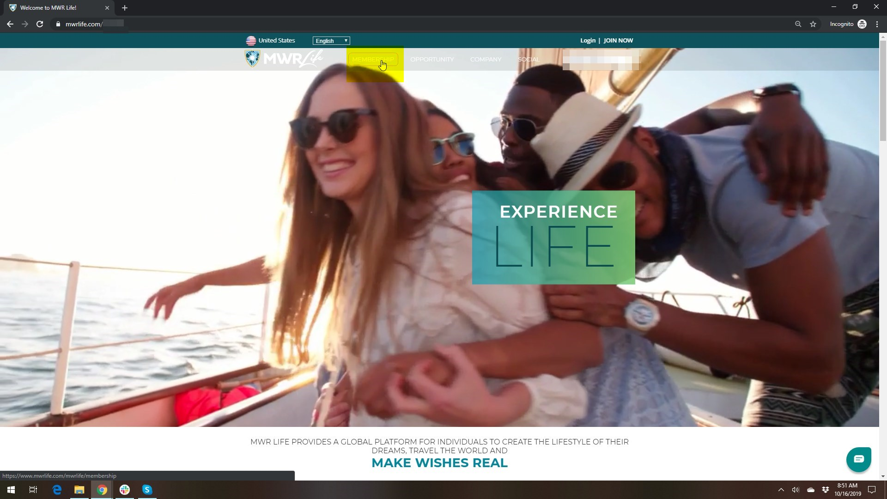The width and height of the screenshot is (887, 499).
Task: Click the MWR Life logo
Action: pyautogui.click(x=284, y=59)
